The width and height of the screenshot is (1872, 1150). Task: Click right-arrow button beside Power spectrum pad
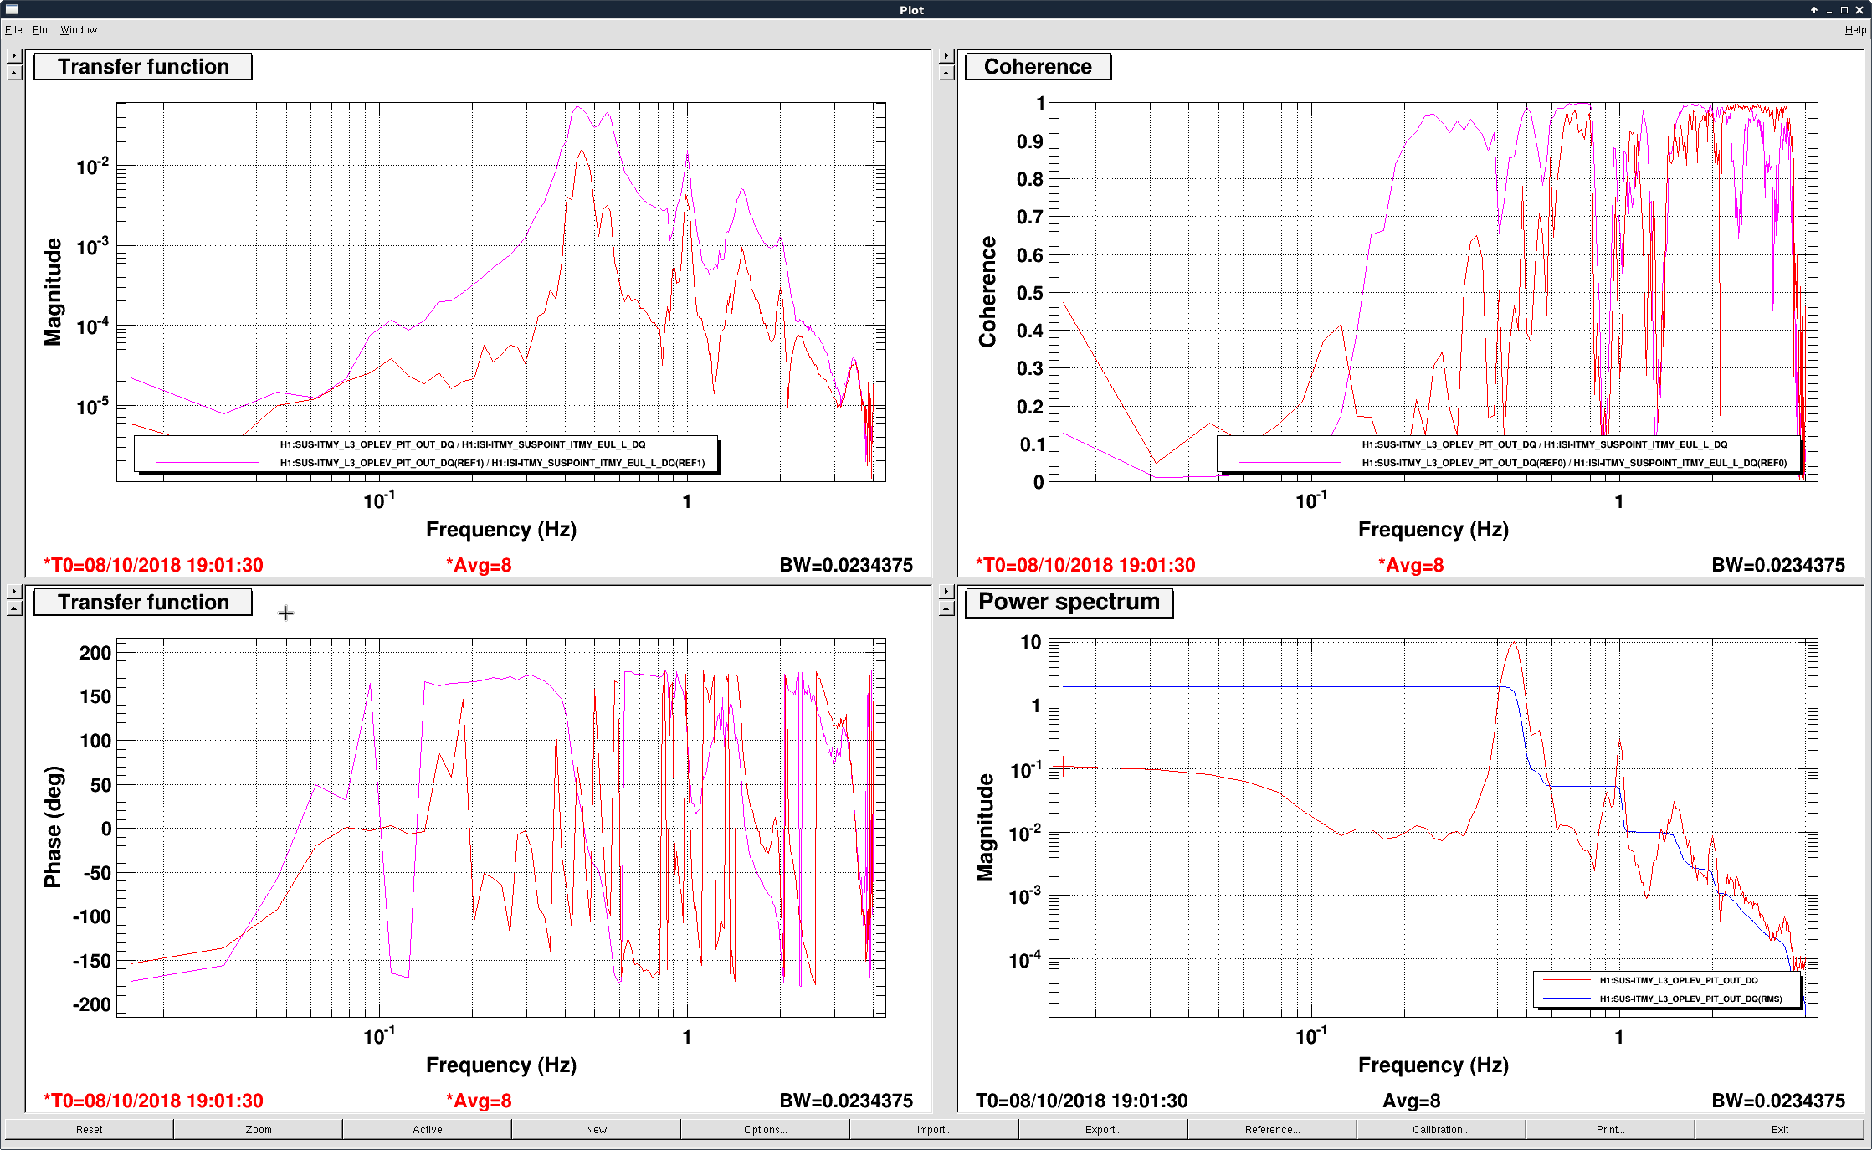(x=946, y=592)
